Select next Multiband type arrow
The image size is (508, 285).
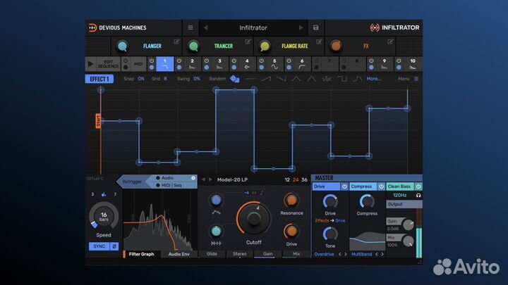[382, 254]
